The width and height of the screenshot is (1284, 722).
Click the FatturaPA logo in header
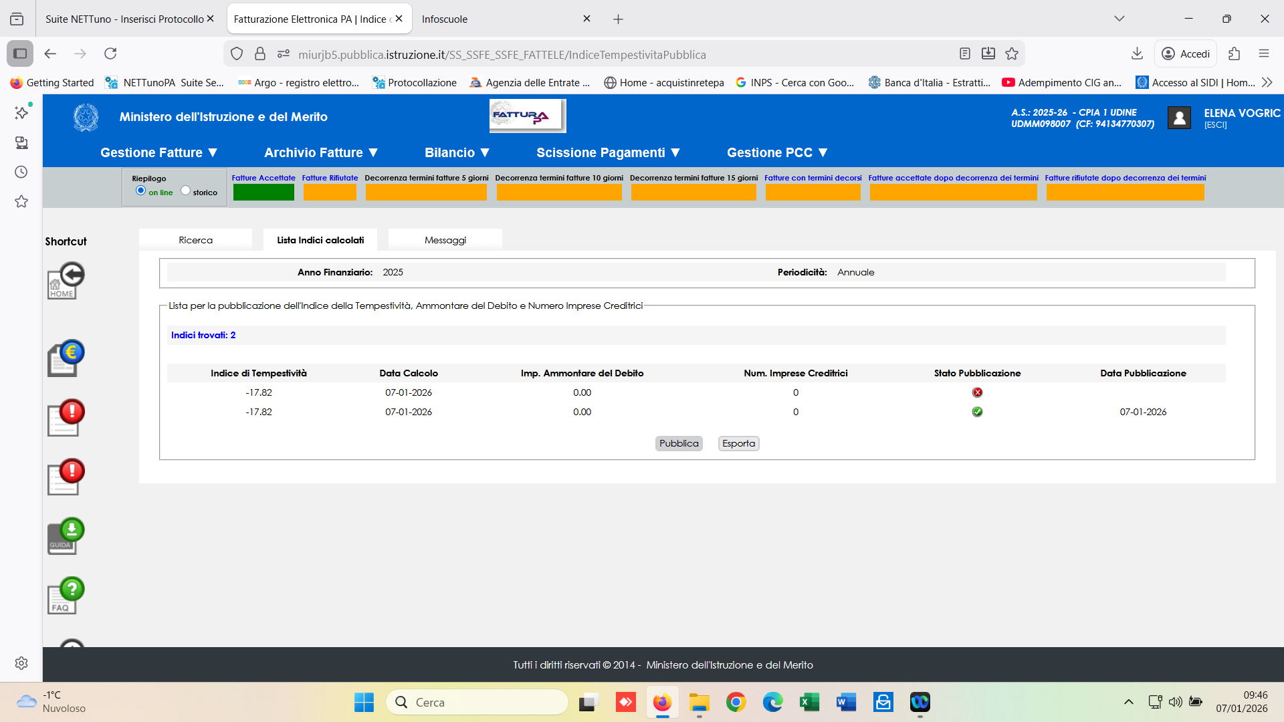point(527,116)
